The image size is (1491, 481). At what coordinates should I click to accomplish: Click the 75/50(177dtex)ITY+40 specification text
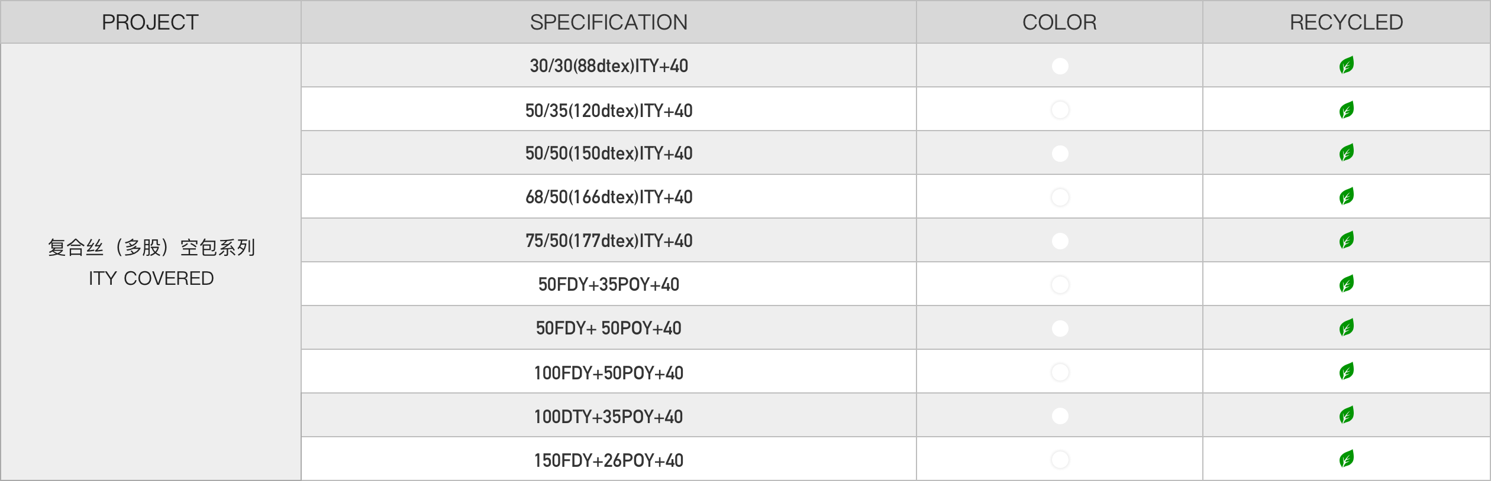[x=609, y=240]
